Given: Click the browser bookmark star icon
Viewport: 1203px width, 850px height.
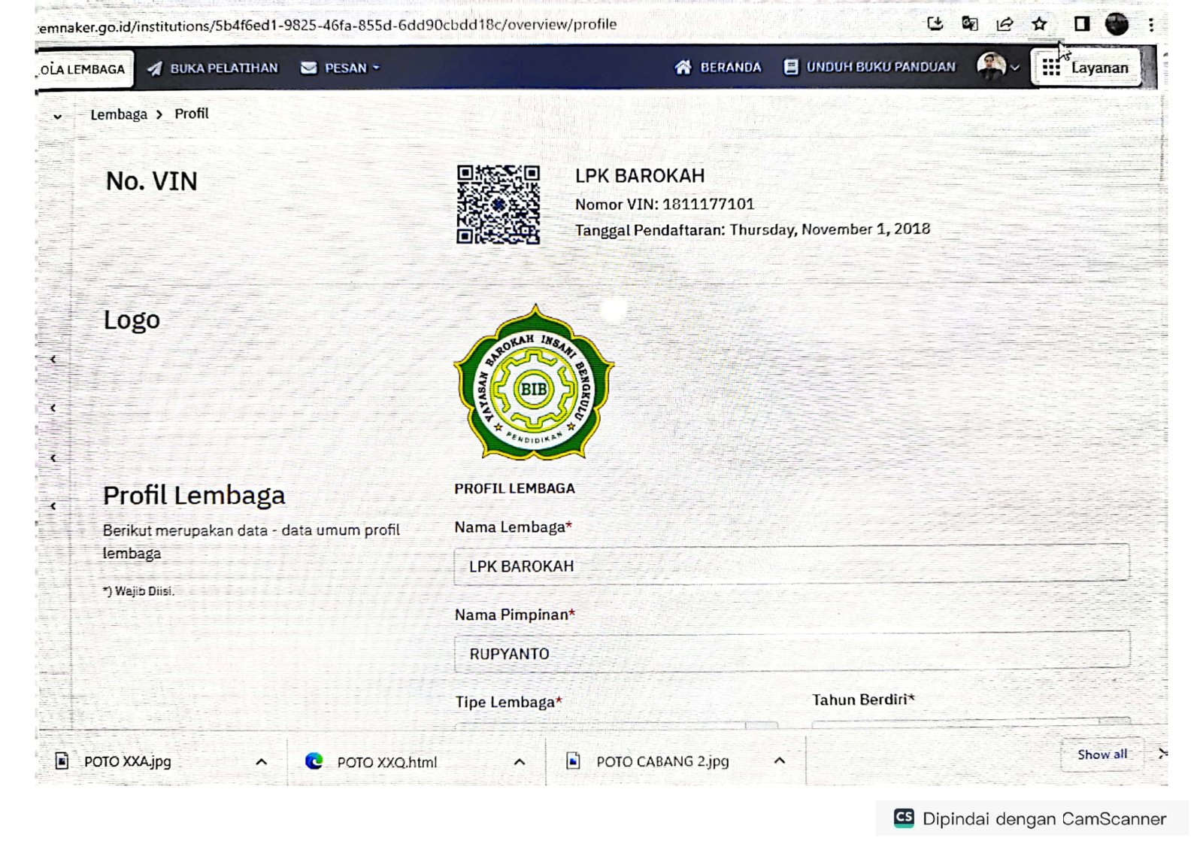Looking at the screenshot, I should pos(1039,24).
